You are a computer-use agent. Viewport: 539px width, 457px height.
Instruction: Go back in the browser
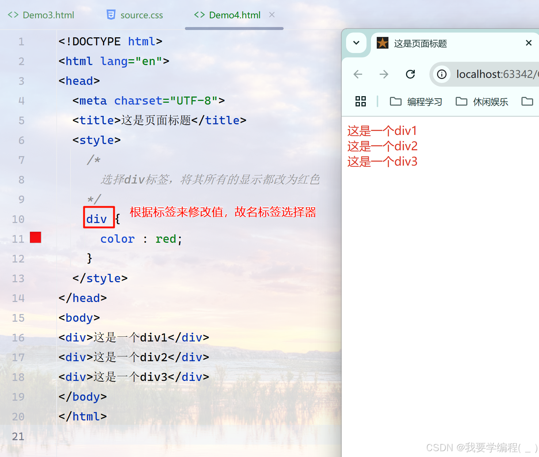point(358,74)
